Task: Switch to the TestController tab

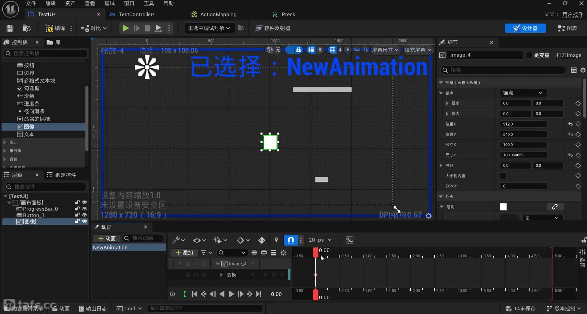Action: [136, 14]
